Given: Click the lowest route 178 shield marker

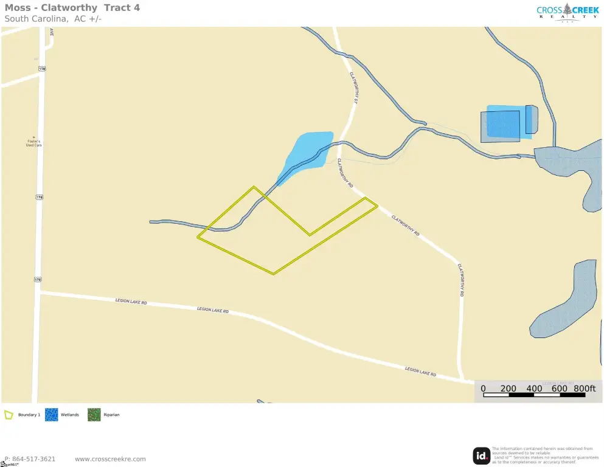Looking at the screenshot, I should tap(37, 279).
